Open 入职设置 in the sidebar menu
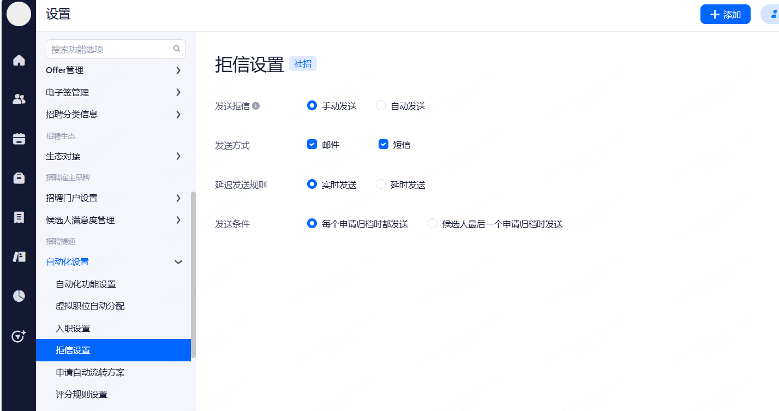 point(73,329)
